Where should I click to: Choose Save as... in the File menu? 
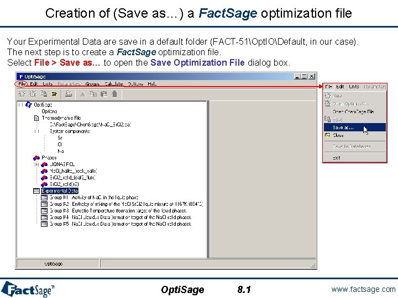pyautogui.click(x=355, y=127)
